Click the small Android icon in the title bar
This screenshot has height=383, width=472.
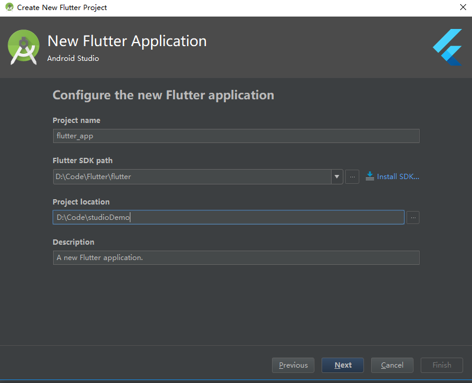(9, 7)
